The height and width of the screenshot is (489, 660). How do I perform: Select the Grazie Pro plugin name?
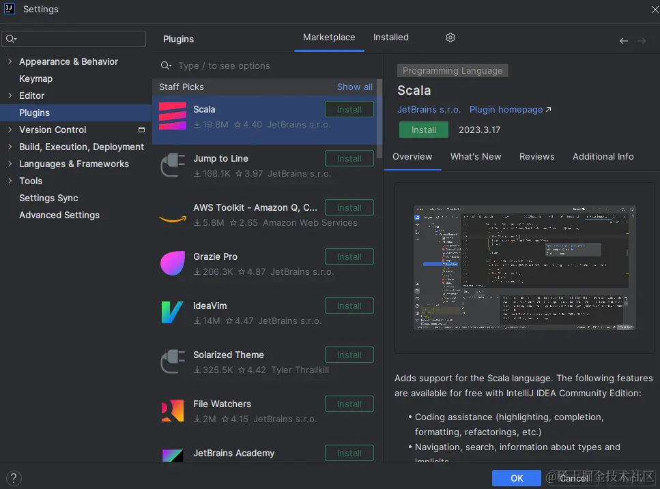point(215,256)
